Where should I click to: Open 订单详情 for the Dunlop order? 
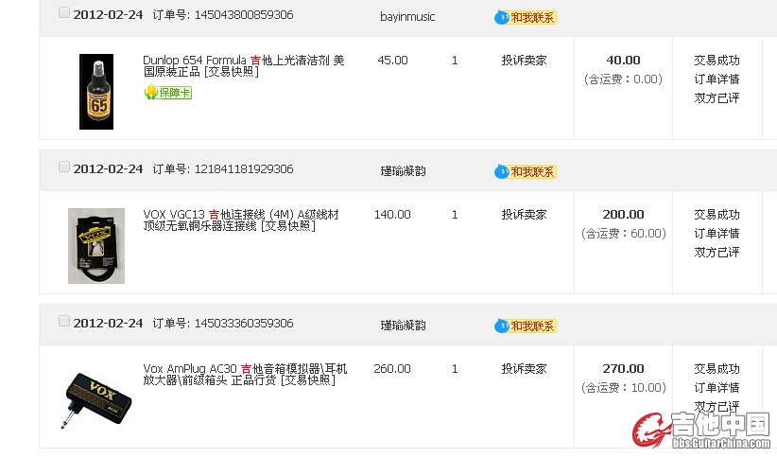coord(717,79)
